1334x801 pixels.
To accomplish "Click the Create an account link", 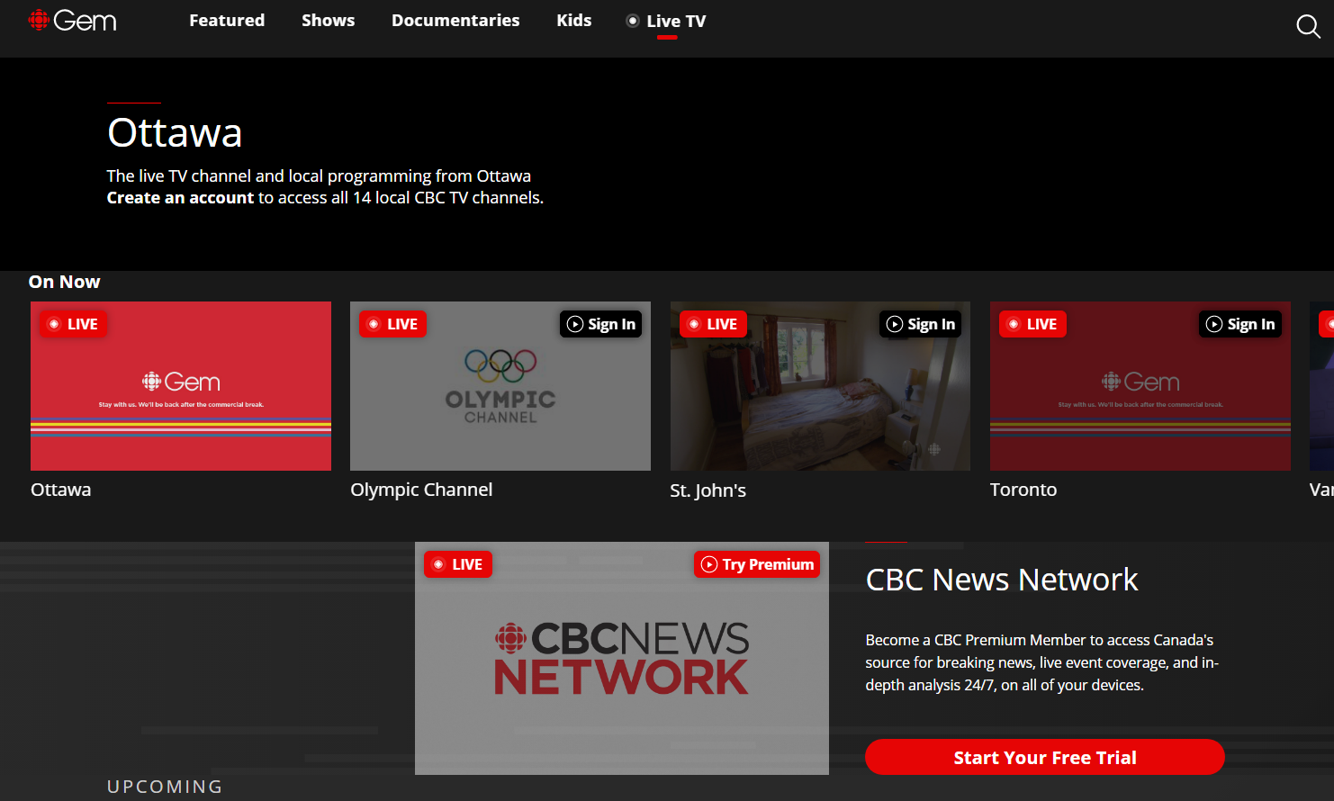I will point(180,197).
